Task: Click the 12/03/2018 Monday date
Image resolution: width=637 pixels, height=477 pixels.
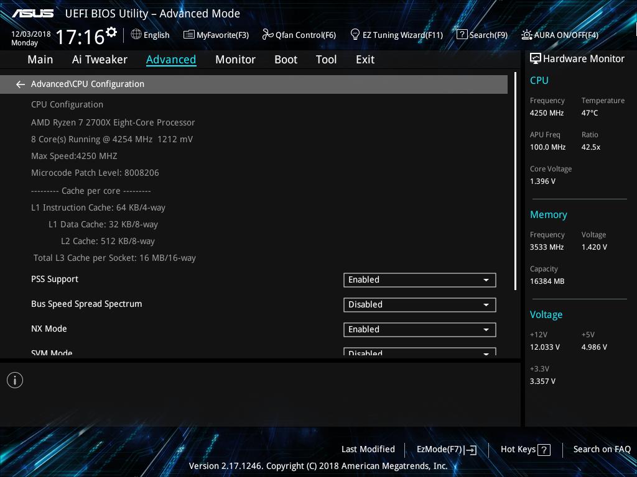Action: click(31, 38)
